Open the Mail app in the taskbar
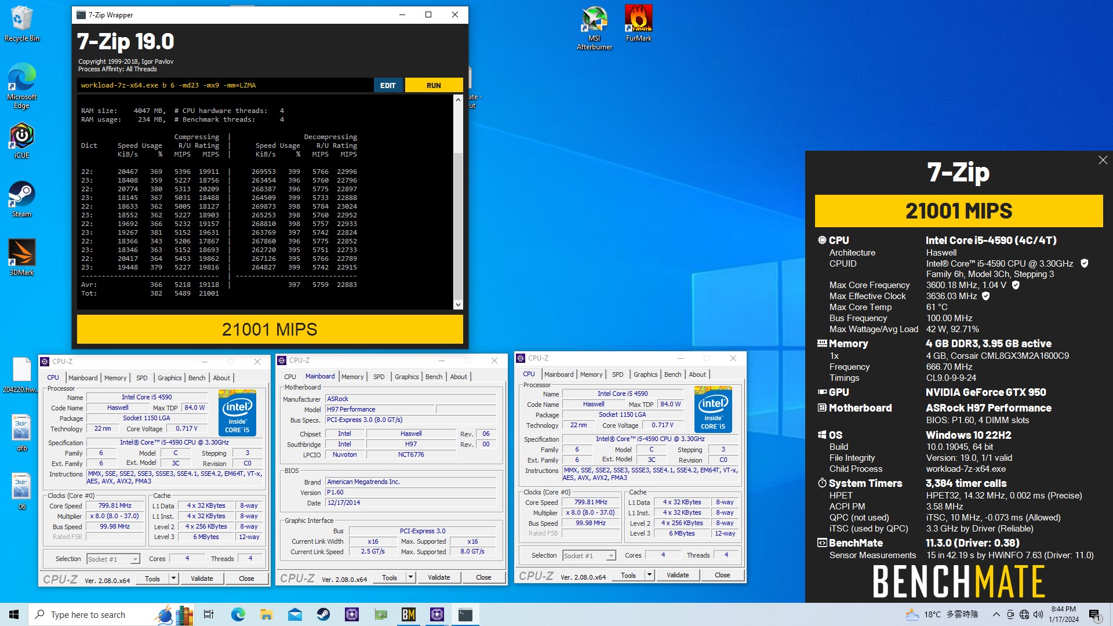 (x=294, y=614)
